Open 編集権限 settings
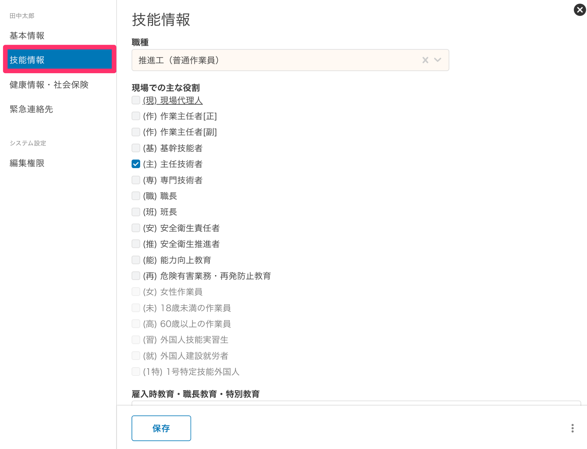The height and width of the screenshot is (449, 587). click(x=27, y=163)
